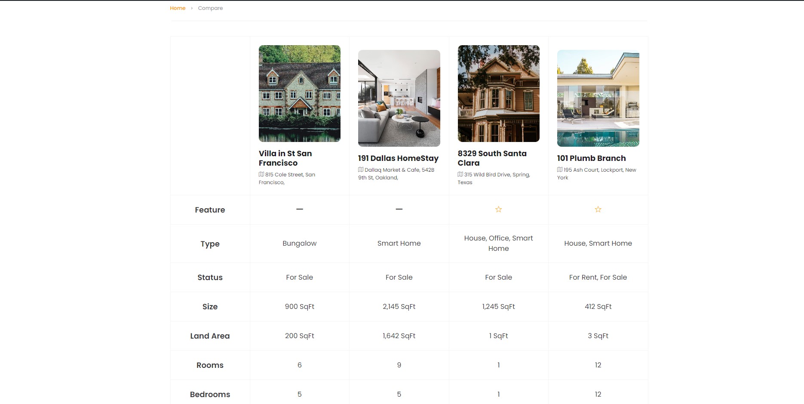Click the Home breadcrumb link
The image size is (804, 404).
click(x=178, y=8)
